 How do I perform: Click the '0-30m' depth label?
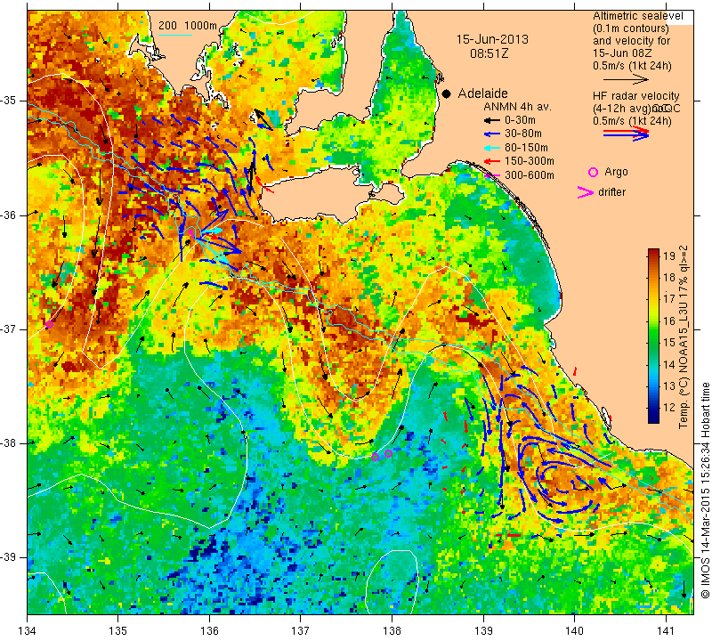pyautogui.click(x=520, y=120)
